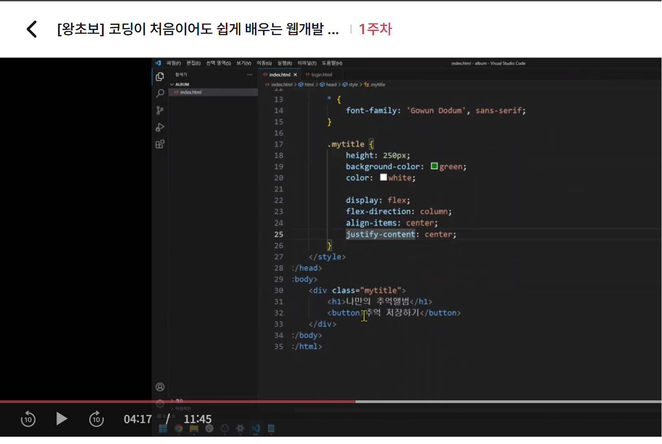The width and height of the screenshot is (662, 444).
Task: Open the 파일(F) menu
Action: (x=173, y=63)
